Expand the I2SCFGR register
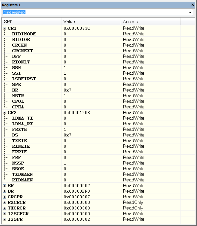 point(5,214)
